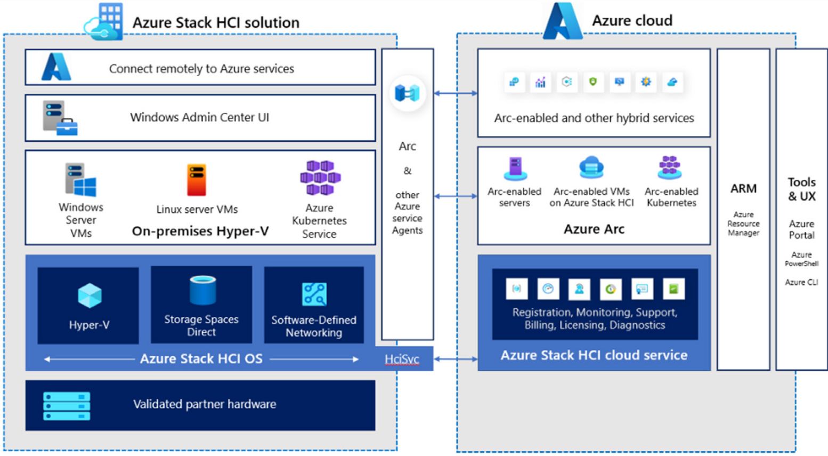Click the 'ARM' heading
This screenshot has height=456, width=828.
[743, 188]
